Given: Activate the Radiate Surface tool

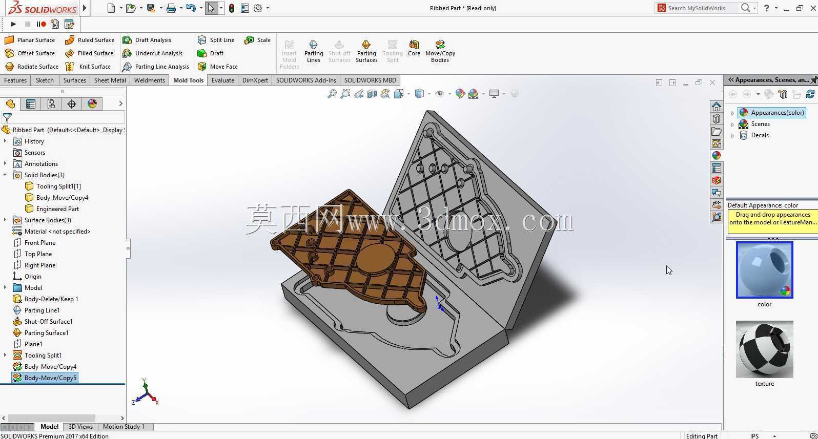Looking at the screenshot, I should tap(31, 67).
